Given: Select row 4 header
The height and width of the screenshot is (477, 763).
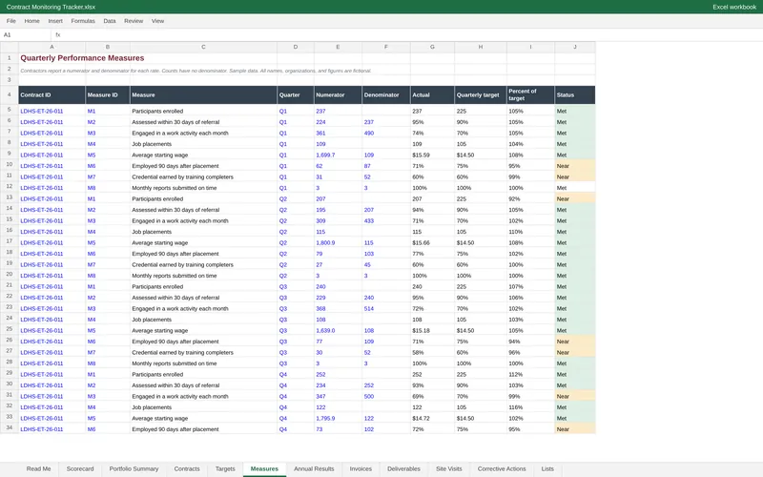Looking at the screenshot, I should 9,94.
